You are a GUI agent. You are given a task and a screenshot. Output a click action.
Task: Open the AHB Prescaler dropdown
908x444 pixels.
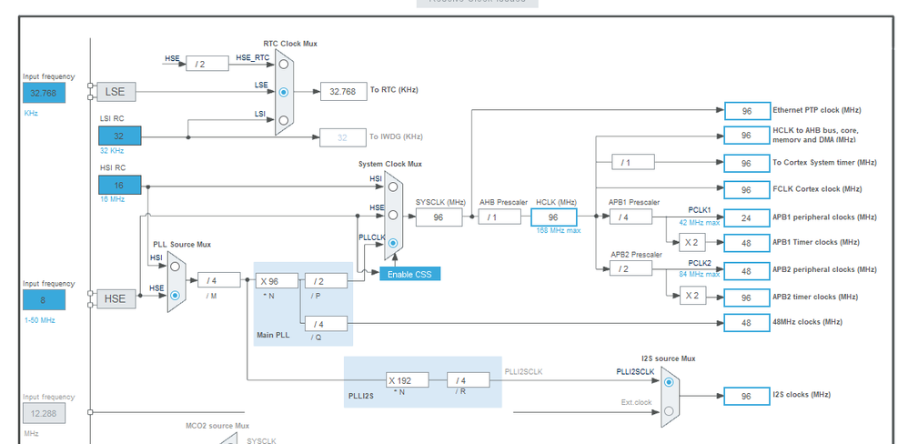(499, 217)
